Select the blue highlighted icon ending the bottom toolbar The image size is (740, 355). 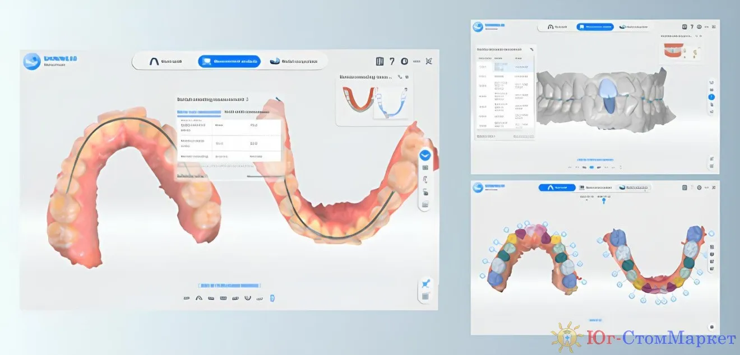pyautogui.click(x=272, y=298)
